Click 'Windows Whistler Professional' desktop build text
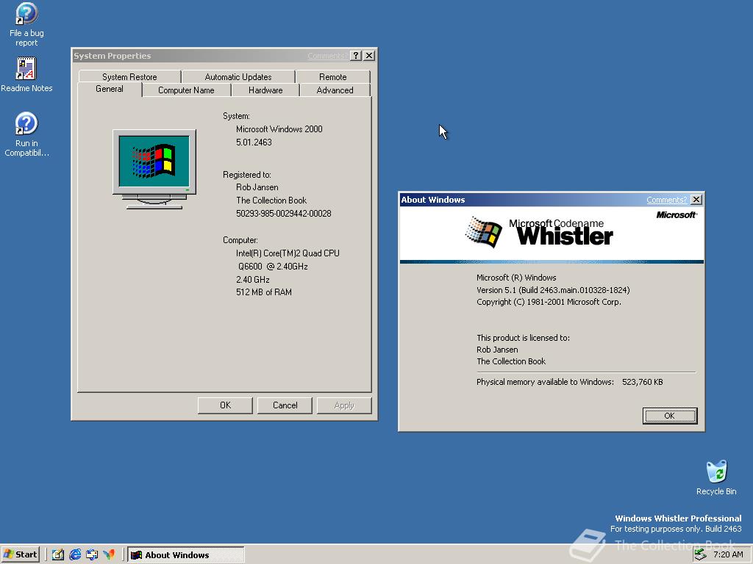The height and width of the screenshot is (564, 753). (678, 518)
